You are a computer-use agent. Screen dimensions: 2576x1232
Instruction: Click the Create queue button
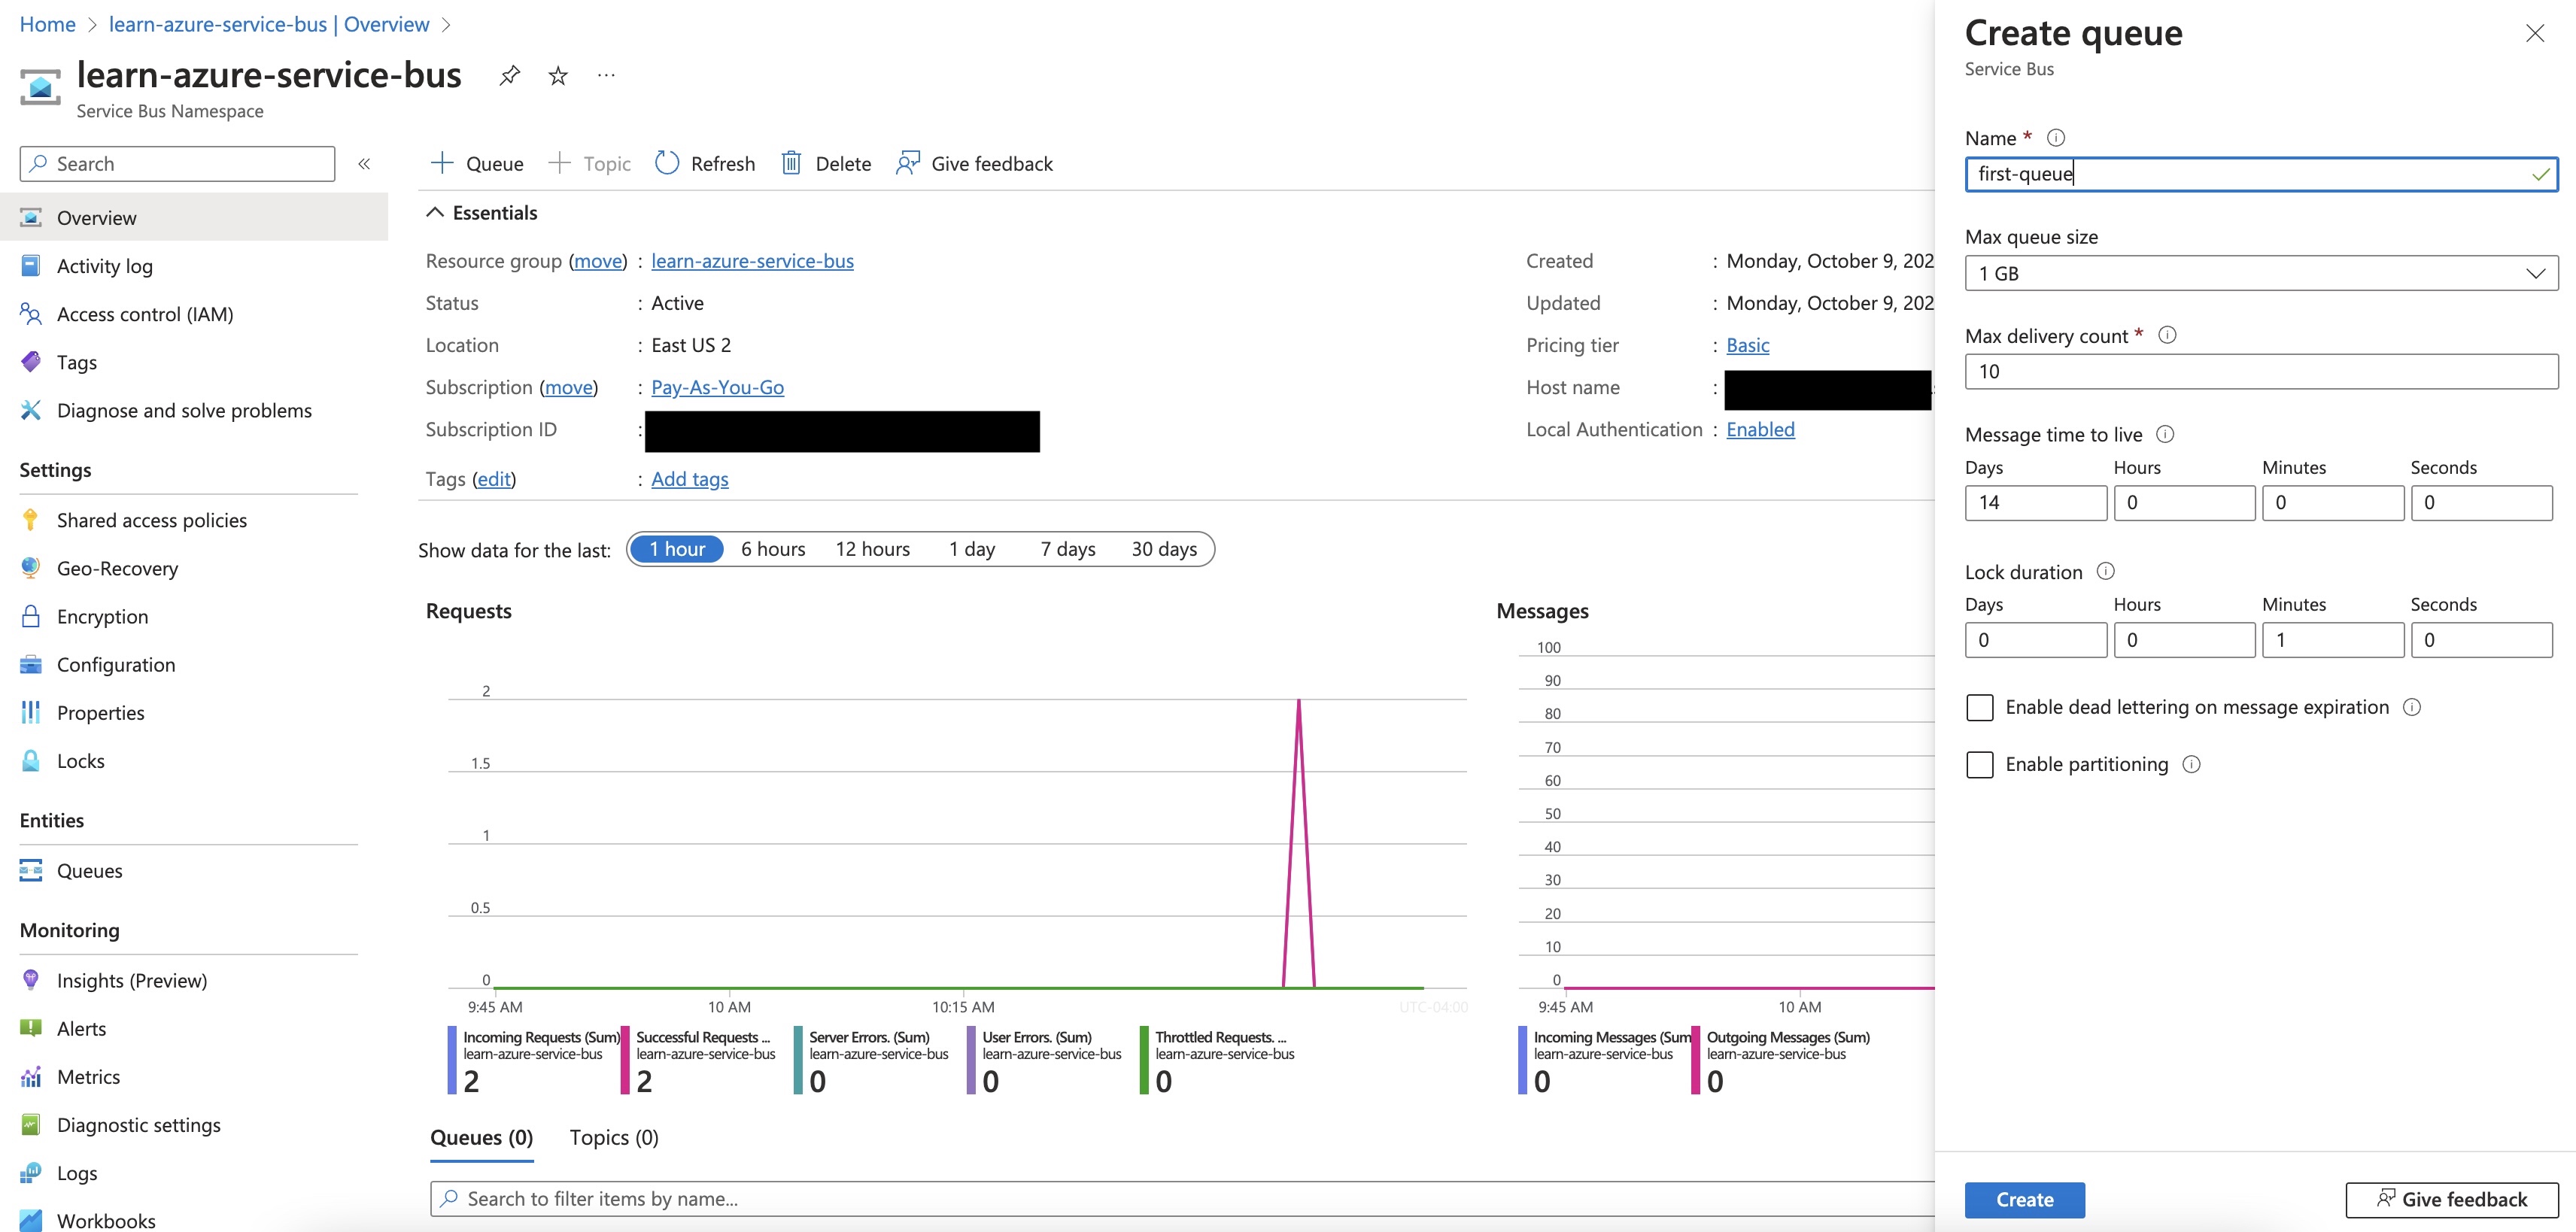coord(2024,1200)
